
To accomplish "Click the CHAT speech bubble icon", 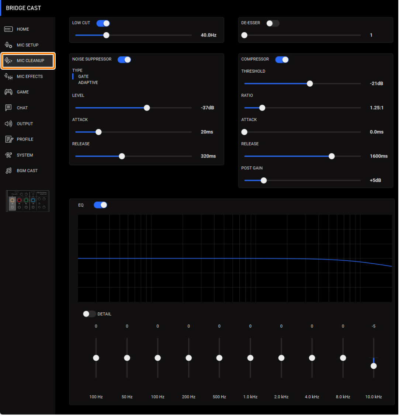I will 8,108.
